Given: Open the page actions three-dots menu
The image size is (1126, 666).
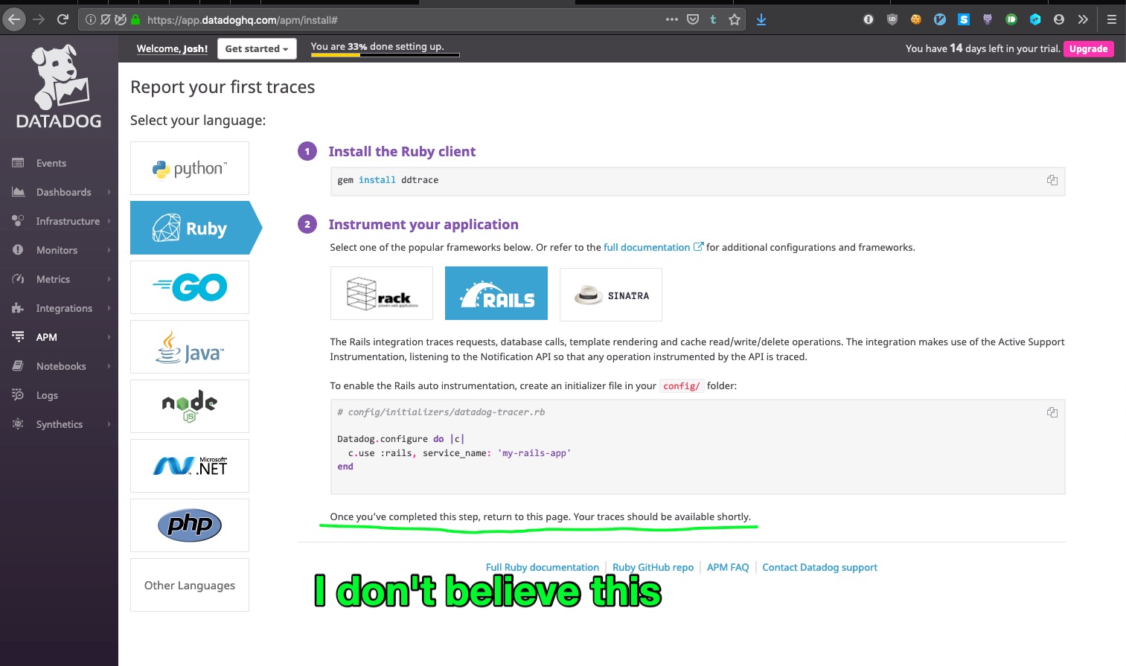Looking at the screenshot, I should click(672, 20).
